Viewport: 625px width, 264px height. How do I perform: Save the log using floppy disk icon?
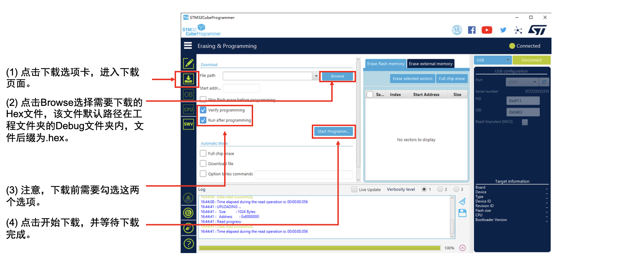point(462,213)
